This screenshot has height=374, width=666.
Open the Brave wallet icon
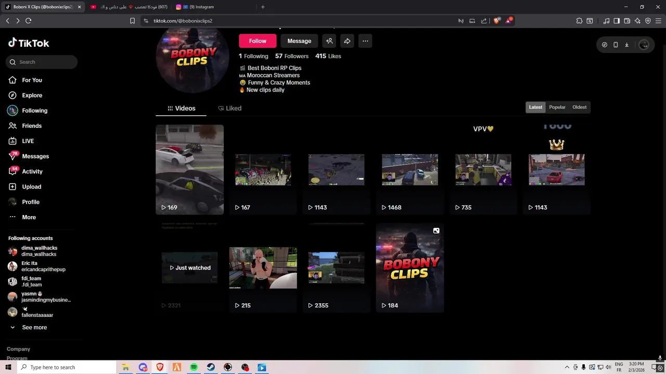(x=627, y=21)
